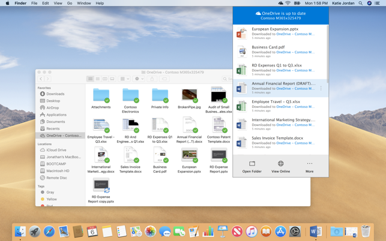Click the three-dot menu beside Annual Financial Report
Image resolution: width=386 pixels, height=241 pixels.
(x=321, y=89)
